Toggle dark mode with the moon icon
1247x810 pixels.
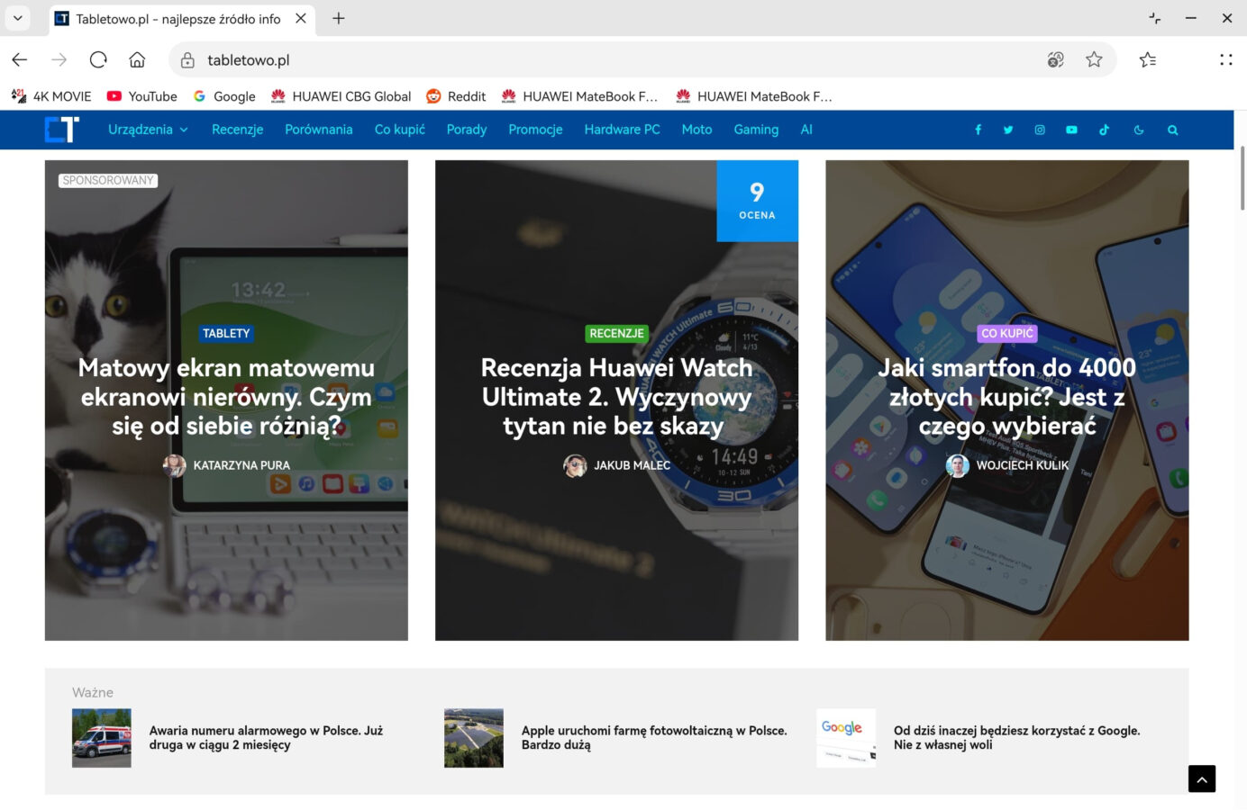(1139, 130)
